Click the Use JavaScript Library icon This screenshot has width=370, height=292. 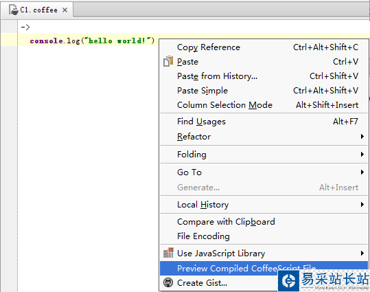click(168, 253)
